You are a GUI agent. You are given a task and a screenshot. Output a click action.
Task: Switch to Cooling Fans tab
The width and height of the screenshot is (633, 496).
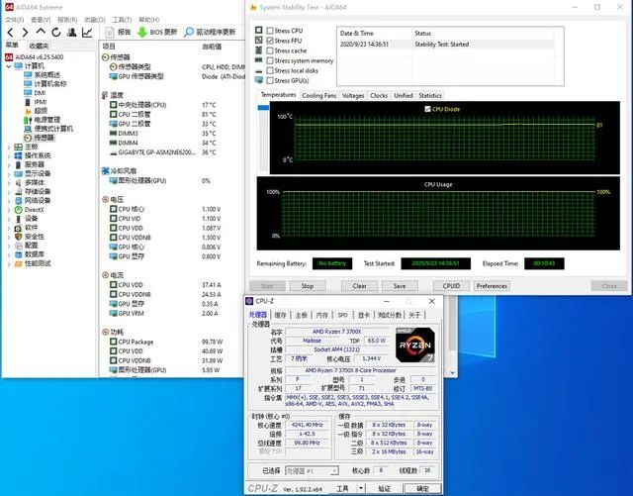point(318,95)
